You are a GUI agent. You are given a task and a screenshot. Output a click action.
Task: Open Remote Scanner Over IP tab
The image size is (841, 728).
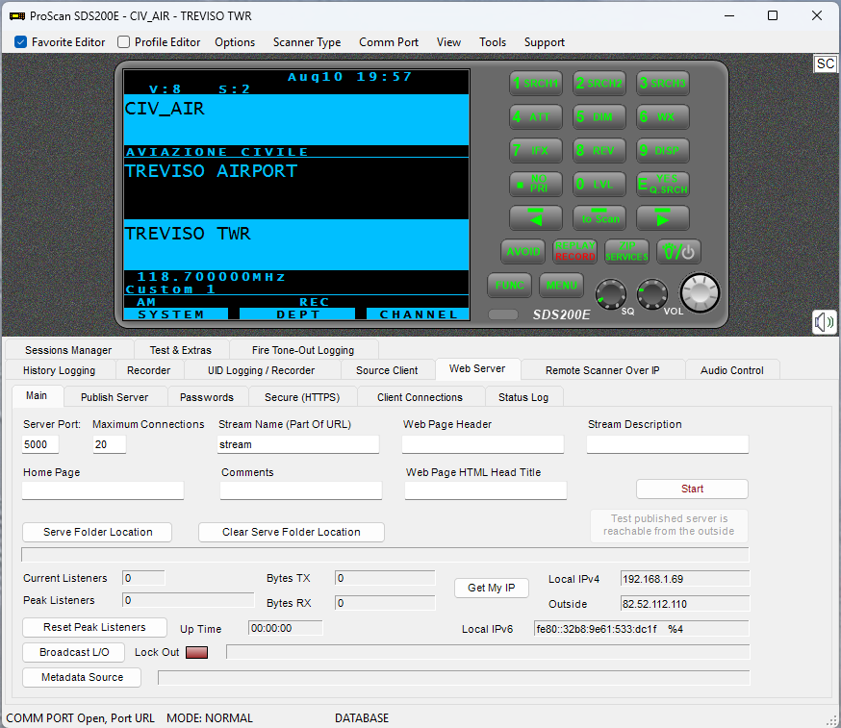[x=602, y=370]
